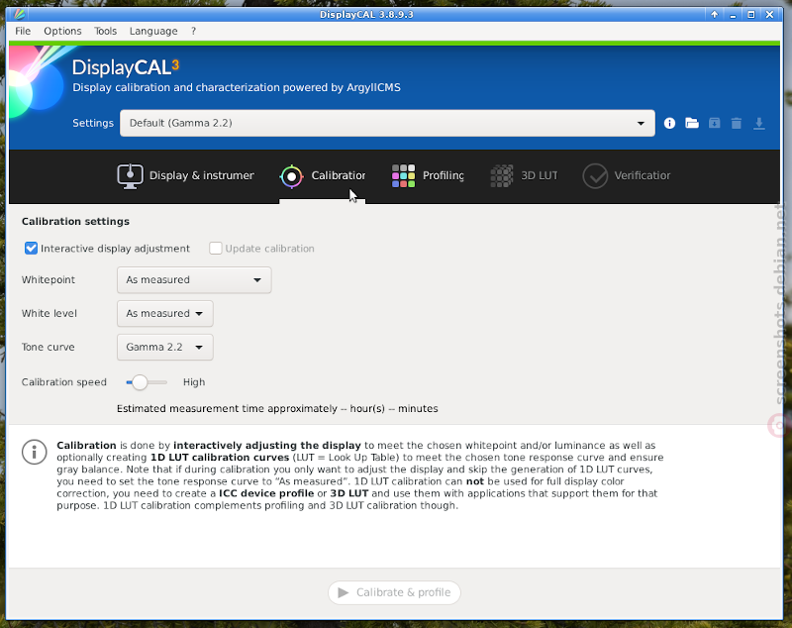
Task: Open the Options menu
Action: [62, 31]
